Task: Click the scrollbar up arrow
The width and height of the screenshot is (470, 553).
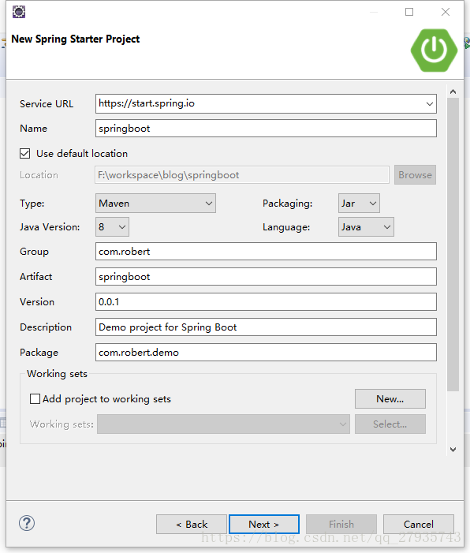Action: [x=453, y=92]
